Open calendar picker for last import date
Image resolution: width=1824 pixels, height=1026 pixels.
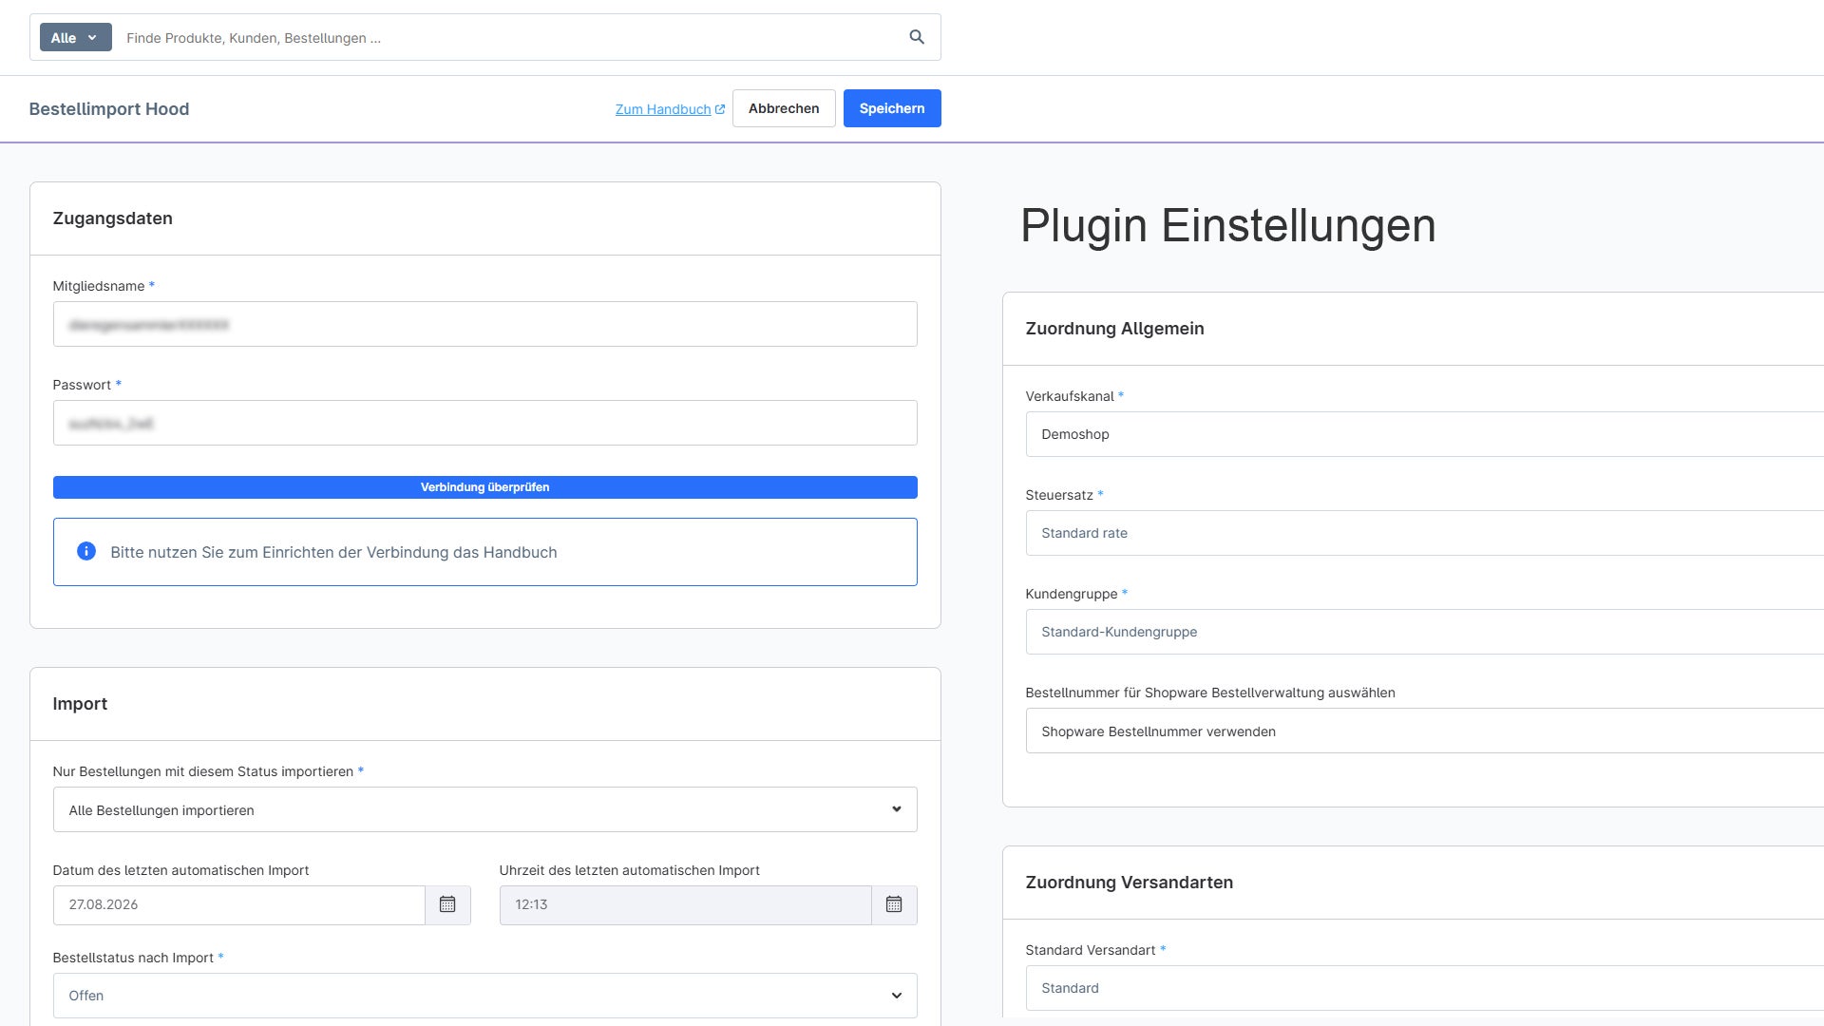(447, 904)
